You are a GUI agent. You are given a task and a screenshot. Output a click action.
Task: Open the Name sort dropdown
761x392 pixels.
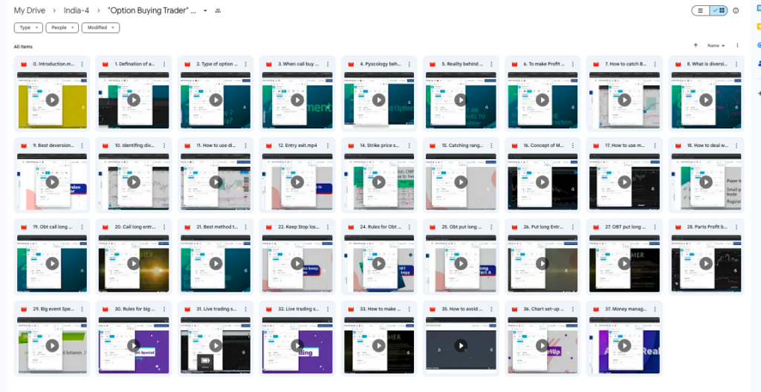(715, 45)
